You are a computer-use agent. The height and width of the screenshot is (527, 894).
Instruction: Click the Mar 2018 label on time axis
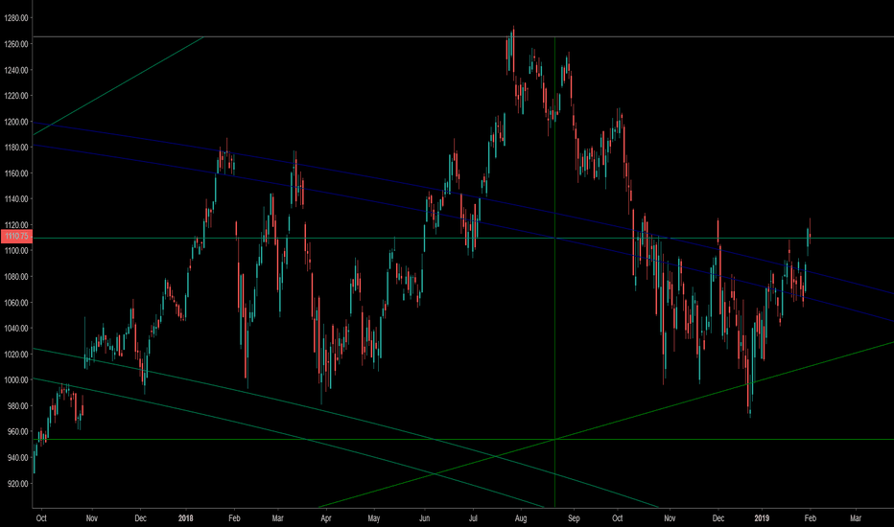coord(277,518)
